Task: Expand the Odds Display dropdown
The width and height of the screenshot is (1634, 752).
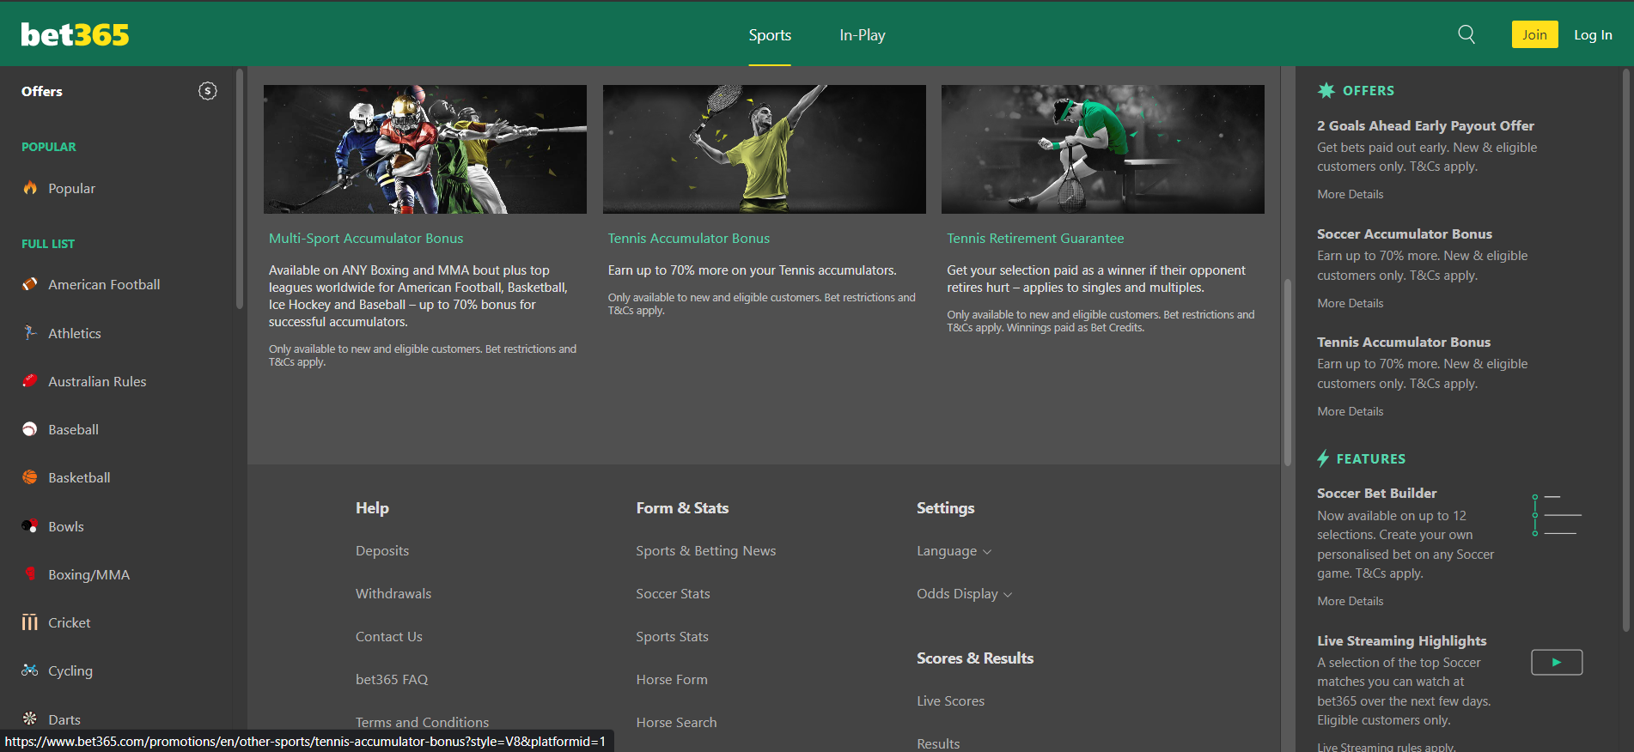Action: point(964,594)
